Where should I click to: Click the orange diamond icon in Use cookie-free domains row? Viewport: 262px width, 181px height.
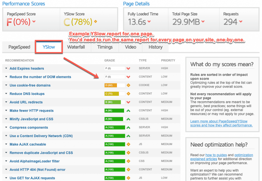(128, 85)
